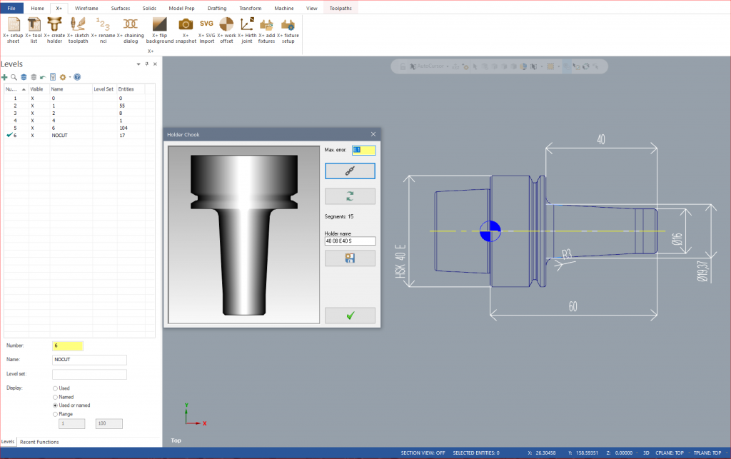Save the holder with the floppy disk button

pos(349,258)
